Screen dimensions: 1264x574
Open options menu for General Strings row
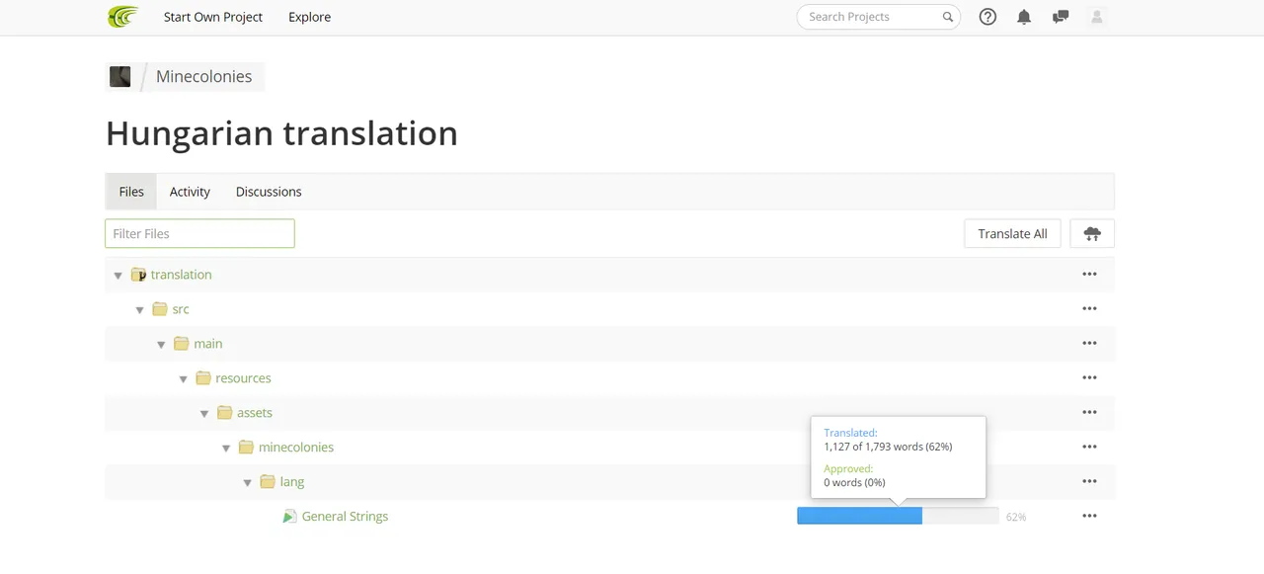click(1089, 517)
